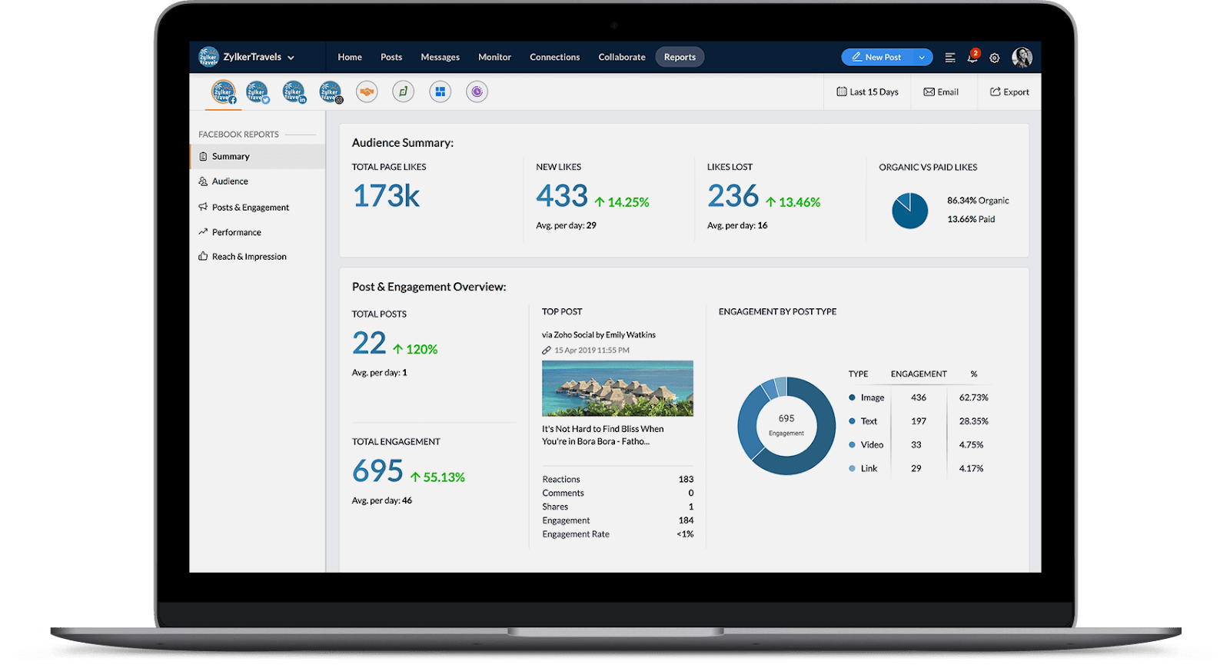Open the Reach & Impression report
Image resolution: width=1230 pixels, height=665 pixels.
(x=258, y=256)
